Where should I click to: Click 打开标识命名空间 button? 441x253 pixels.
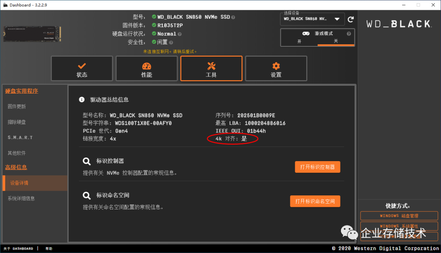tap(315, 201)
